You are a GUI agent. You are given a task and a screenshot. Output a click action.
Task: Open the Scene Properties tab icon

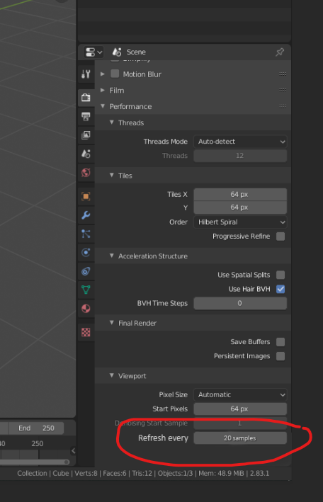(x=86, y=154)
